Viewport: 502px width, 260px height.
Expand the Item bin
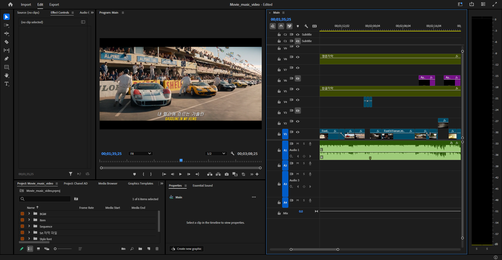[29, 220]
